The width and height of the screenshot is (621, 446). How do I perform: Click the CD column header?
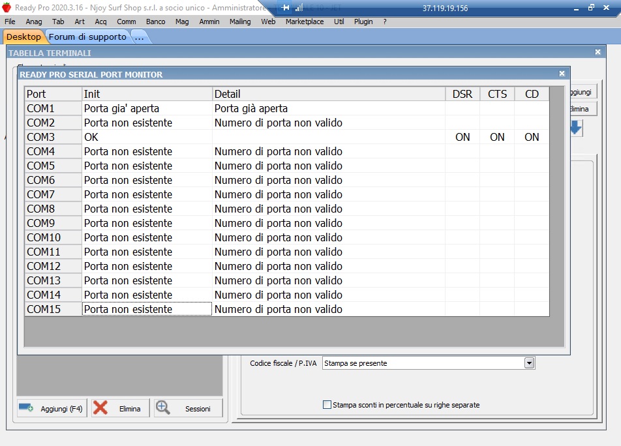(x=532, y=94)
